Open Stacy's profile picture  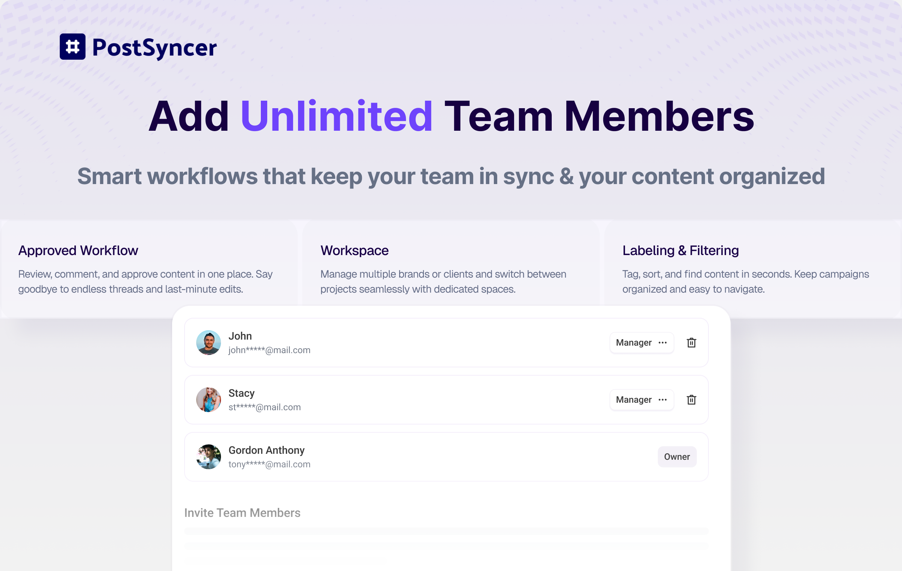pyautogui.click(x=208, y=400)
